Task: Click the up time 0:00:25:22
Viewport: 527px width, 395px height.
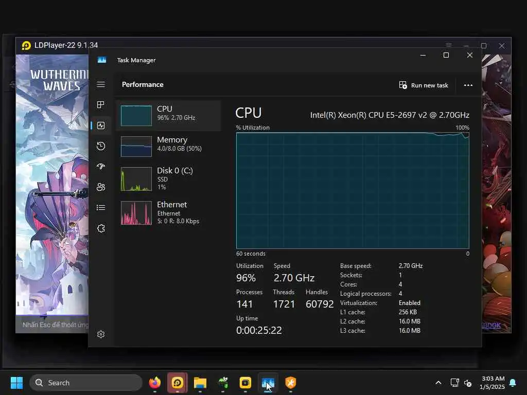Action: point(259,330)
